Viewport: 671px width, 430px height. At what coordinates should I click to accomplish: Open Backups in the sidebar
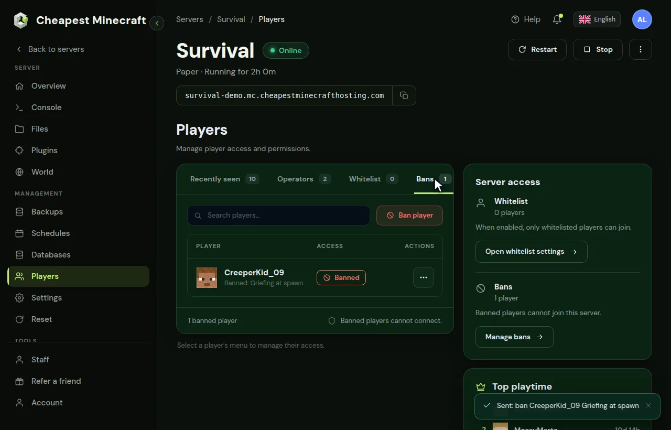79,212
